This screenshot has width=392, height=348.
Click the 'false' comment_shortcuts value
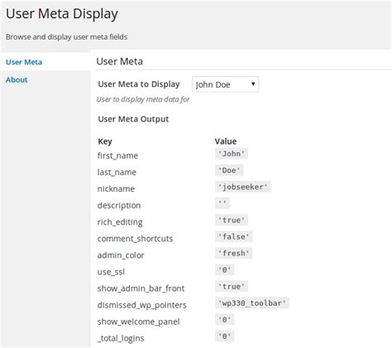234,236
